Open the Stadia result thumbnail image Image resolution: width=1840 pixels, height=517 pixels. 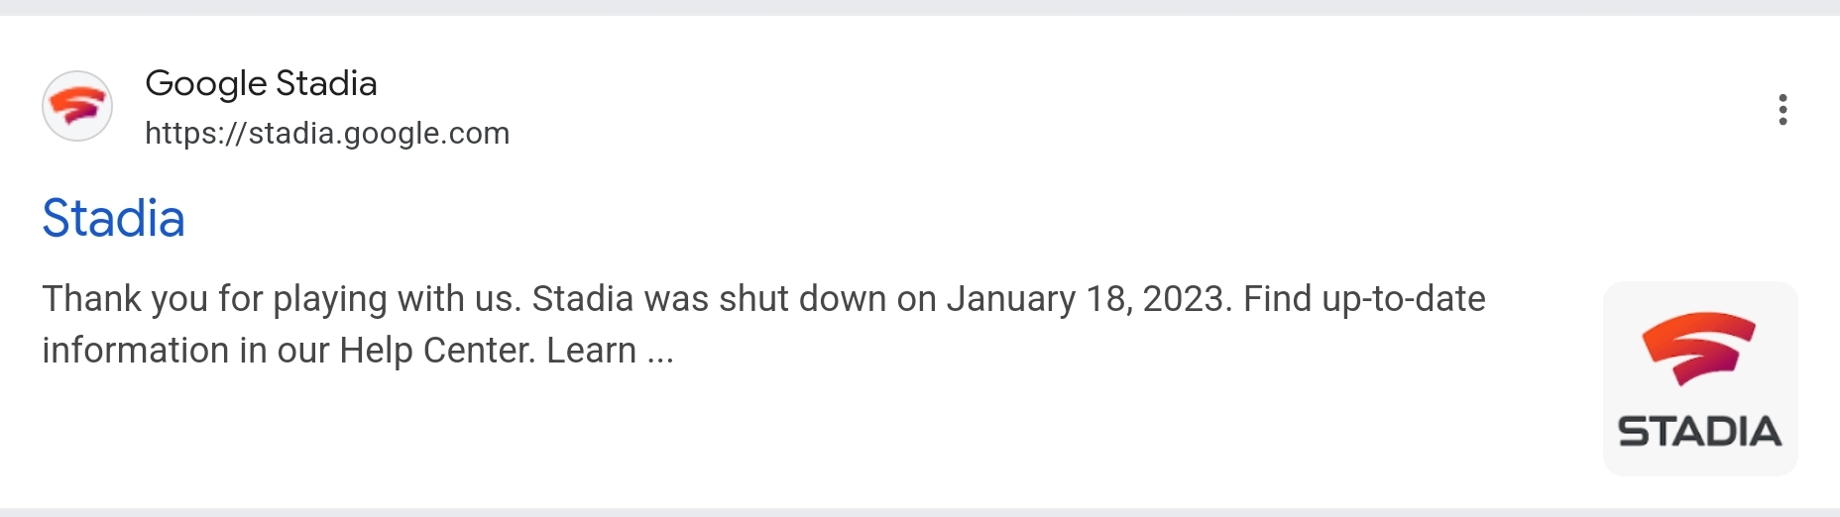(x=1699, y=378)
